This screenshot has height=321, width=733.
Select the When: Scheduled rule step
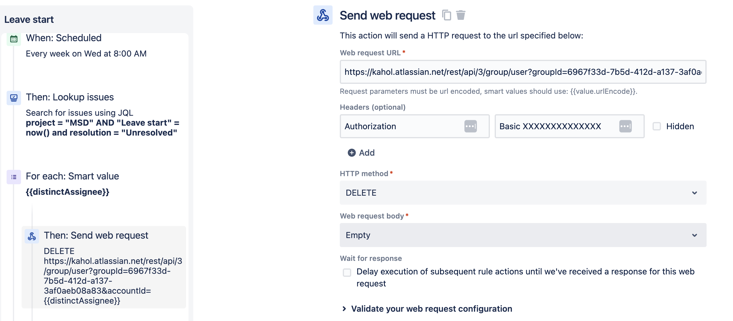[64, 38]
